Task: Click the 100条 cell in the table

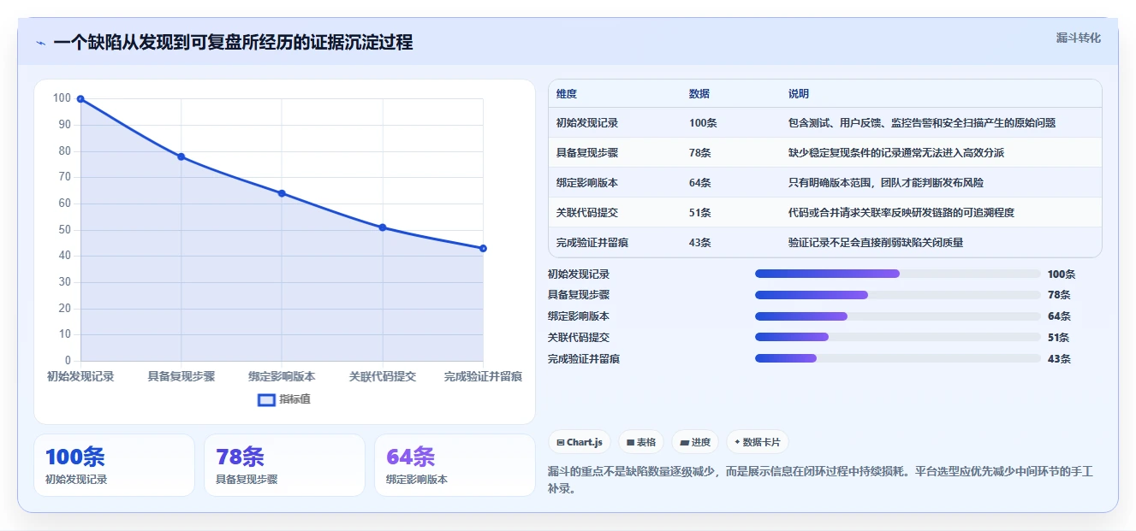Action: 703,123
